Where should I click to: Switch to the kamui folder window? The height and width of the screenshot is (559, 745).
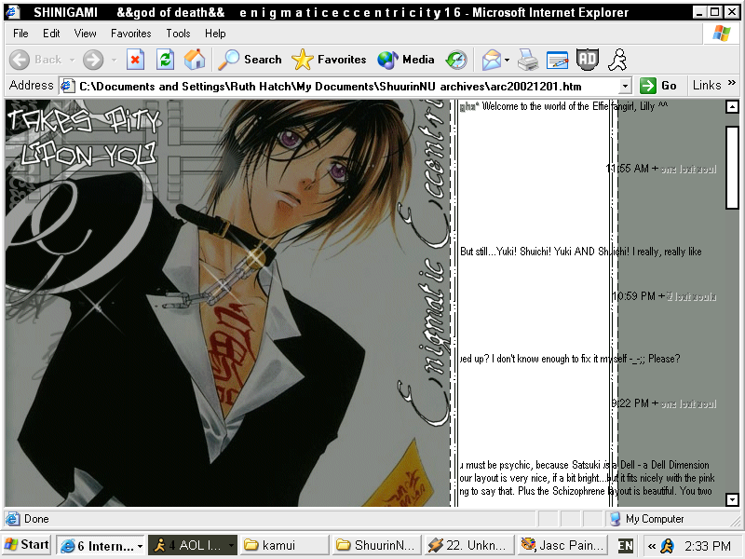point(284,545)
